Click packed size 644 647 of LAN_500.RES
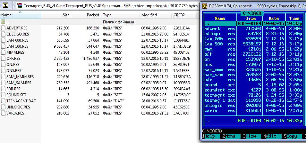The image size is (306, 143). (92, 46)
